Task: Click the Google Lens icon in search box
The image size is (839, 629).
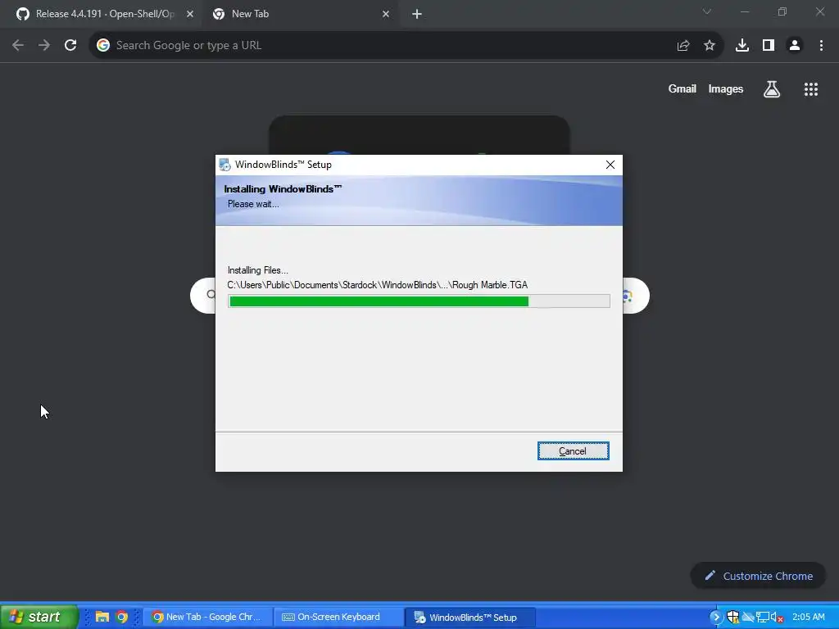Action: coord(628,295)
